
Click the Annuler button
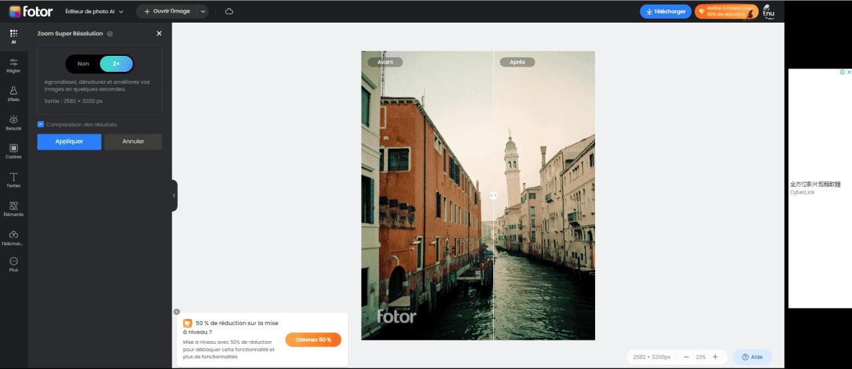(x=133, y=142)
